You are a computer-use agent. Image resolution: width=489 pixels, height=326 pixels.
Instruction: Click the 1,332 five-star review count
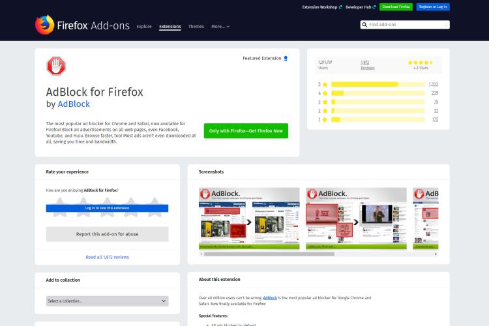(433, 84)
